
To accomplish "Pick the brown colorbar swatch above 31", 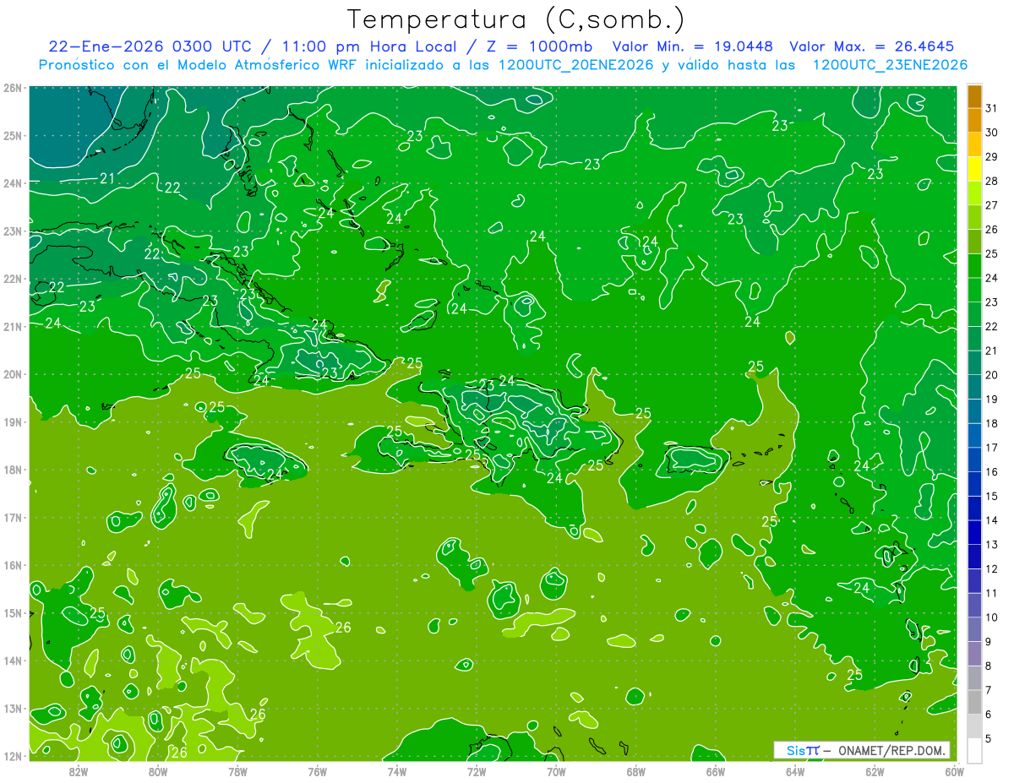I will pos(974,96).
